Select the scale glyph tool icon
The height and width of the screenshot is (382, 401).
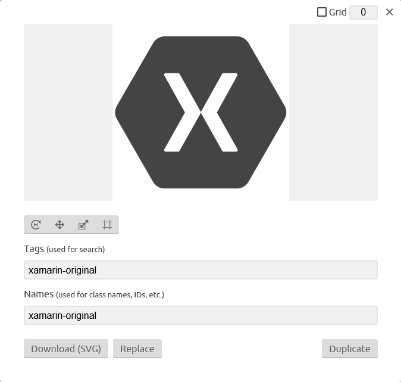point(83,225)
